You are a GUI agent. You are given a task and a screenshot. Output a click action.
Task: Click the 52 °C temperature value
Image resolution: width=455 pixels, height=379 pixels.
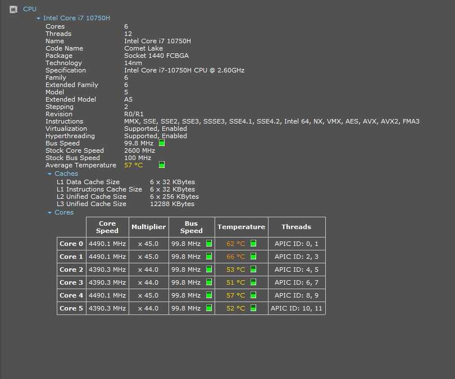point(235,308)
